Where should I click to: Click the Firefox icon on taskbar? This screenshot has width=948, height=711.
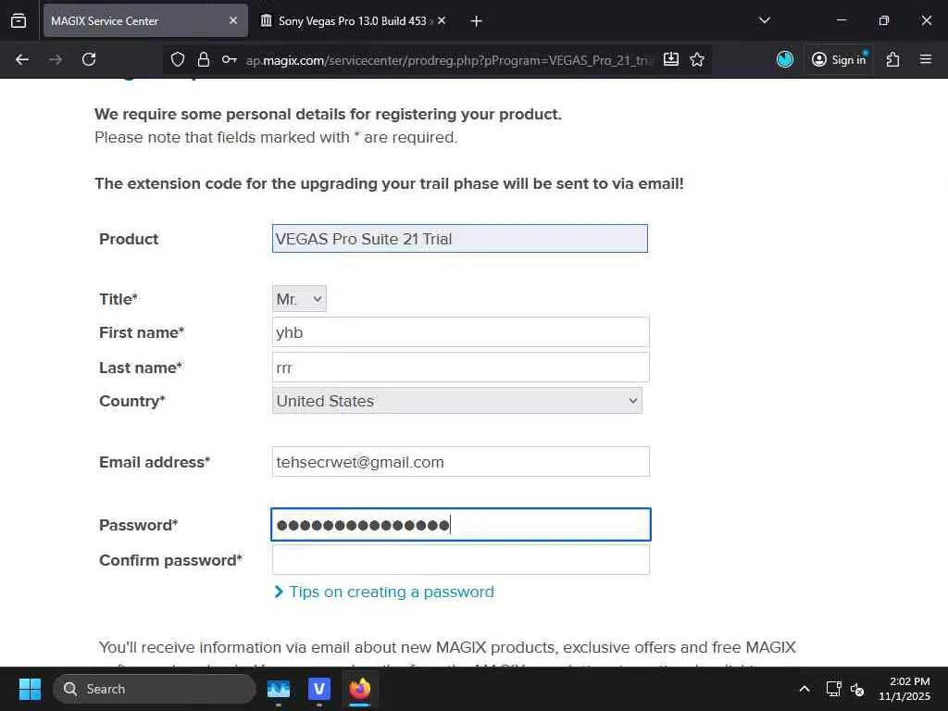click(x=360, y=689)
